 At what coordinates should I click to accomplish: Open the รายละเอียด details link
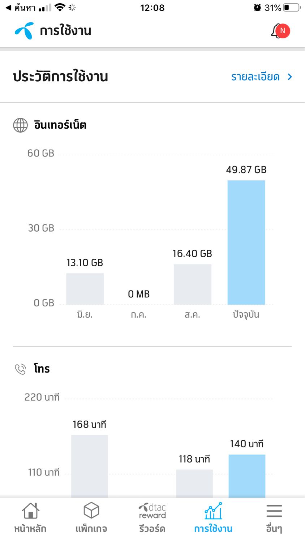click(255, 77)
